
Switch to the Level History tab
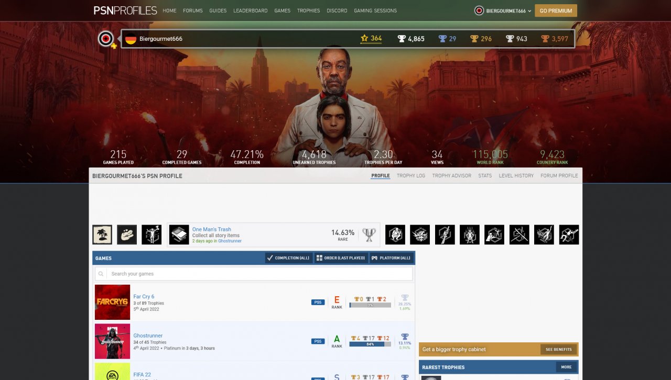pyautogui.click(x=516, y=176)
